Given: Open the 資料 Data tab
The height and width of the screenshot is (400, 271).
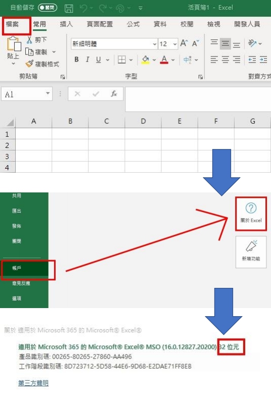Looking at the screenshot, I should 160,24.
